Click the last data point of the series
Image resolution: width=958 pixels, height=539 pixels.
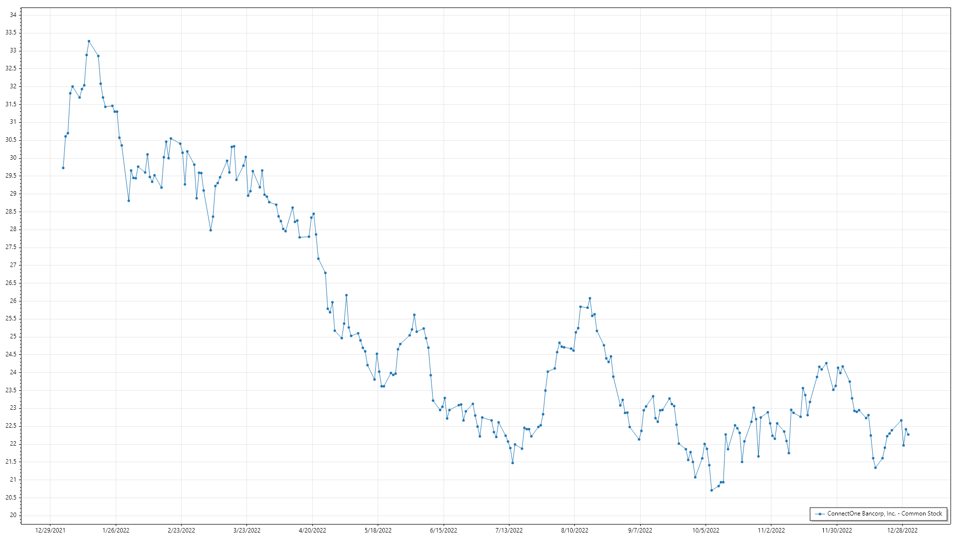[908, 435]
